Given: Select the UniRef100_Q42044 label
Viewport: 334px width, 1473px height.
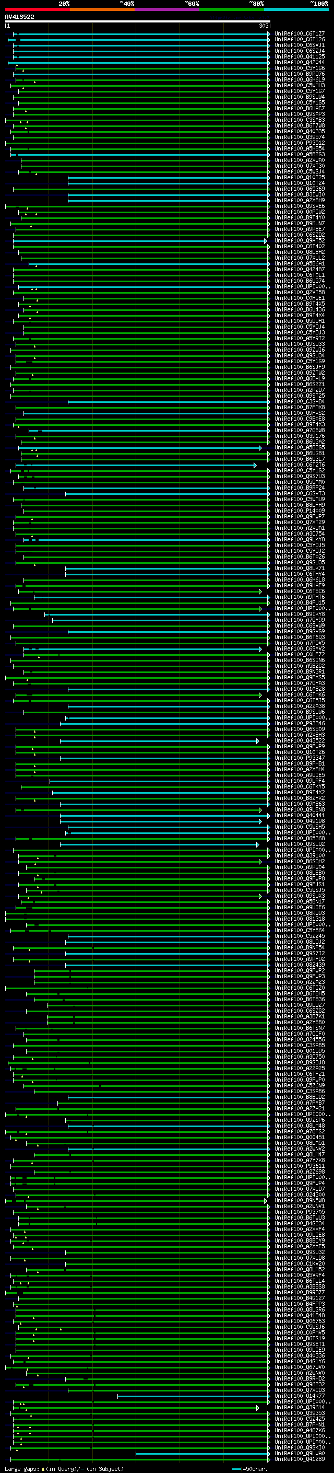Looking at the screenshot, I should tap(300, 62).
